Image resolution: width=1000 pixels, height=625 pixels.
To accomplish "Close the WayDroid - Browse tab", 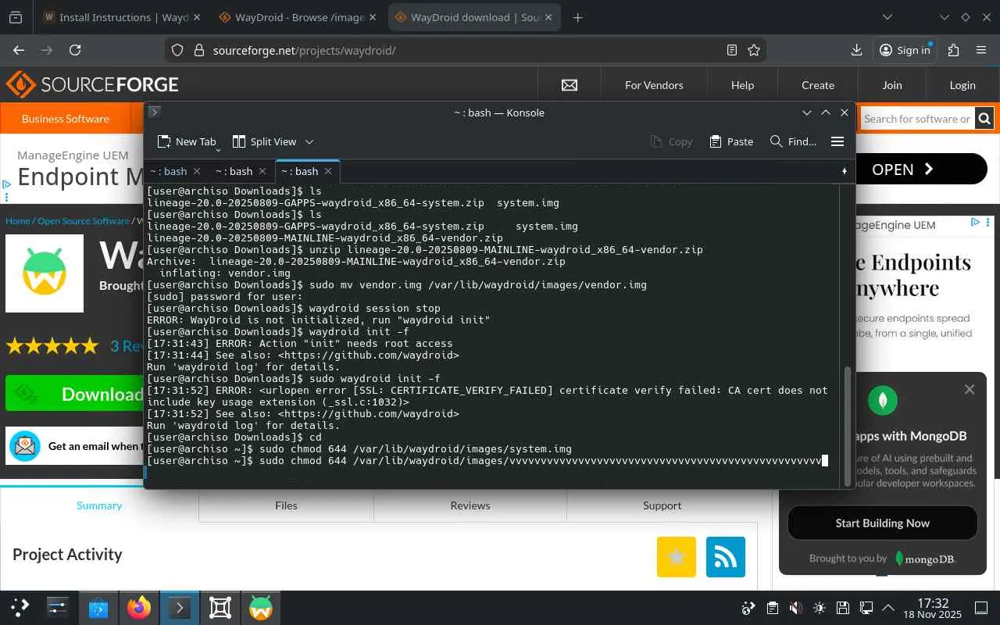I will 372,17.
